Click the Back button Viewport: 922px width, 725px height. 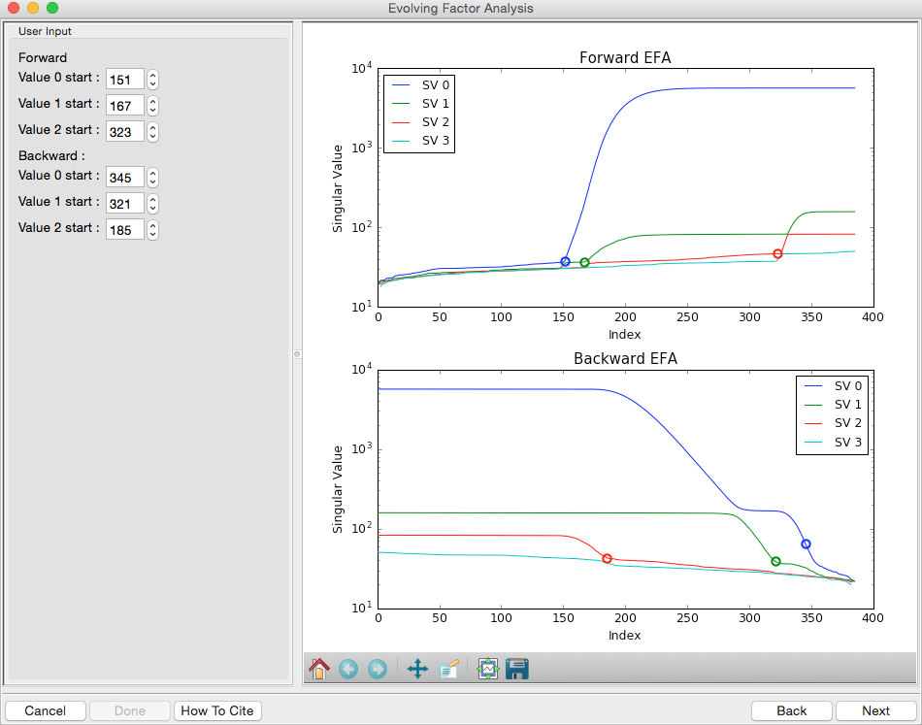point(791,710)
